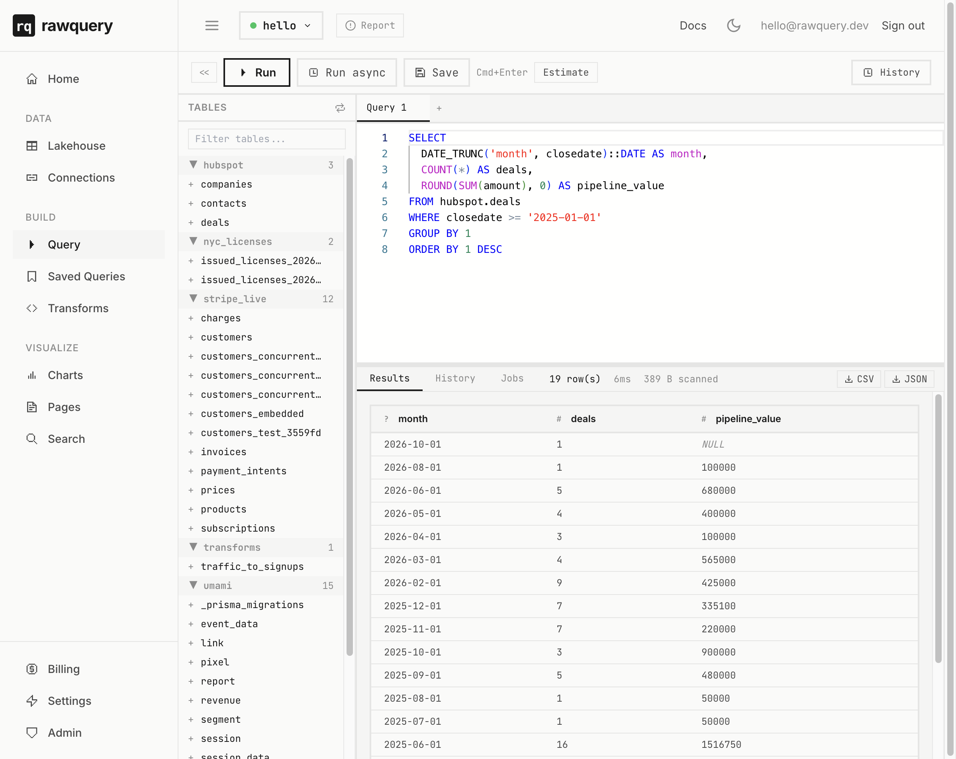Open Saved Queries from the sidebar
The width and height of the screenshot is (956, 759).
86,276
